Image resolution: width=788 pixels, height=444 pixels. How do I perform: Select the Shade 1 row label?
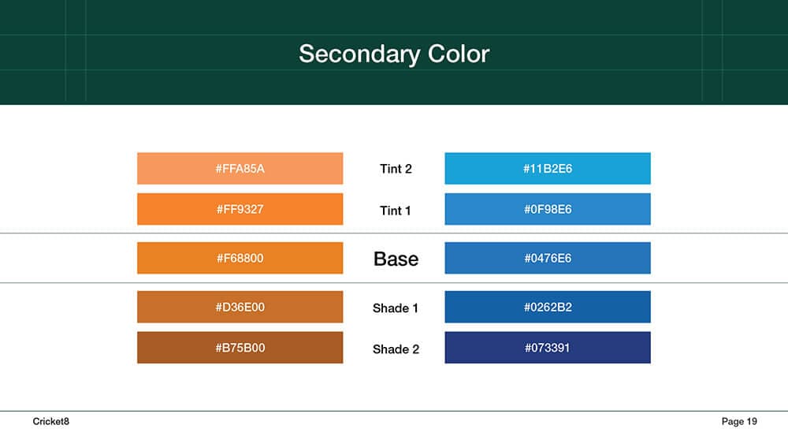[x=395, y=308]
